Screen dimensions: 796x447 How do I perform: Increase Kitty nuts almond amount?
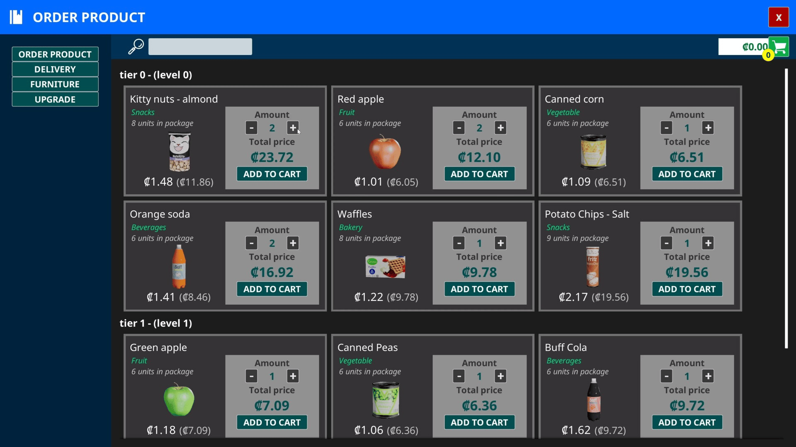point(293,128)
